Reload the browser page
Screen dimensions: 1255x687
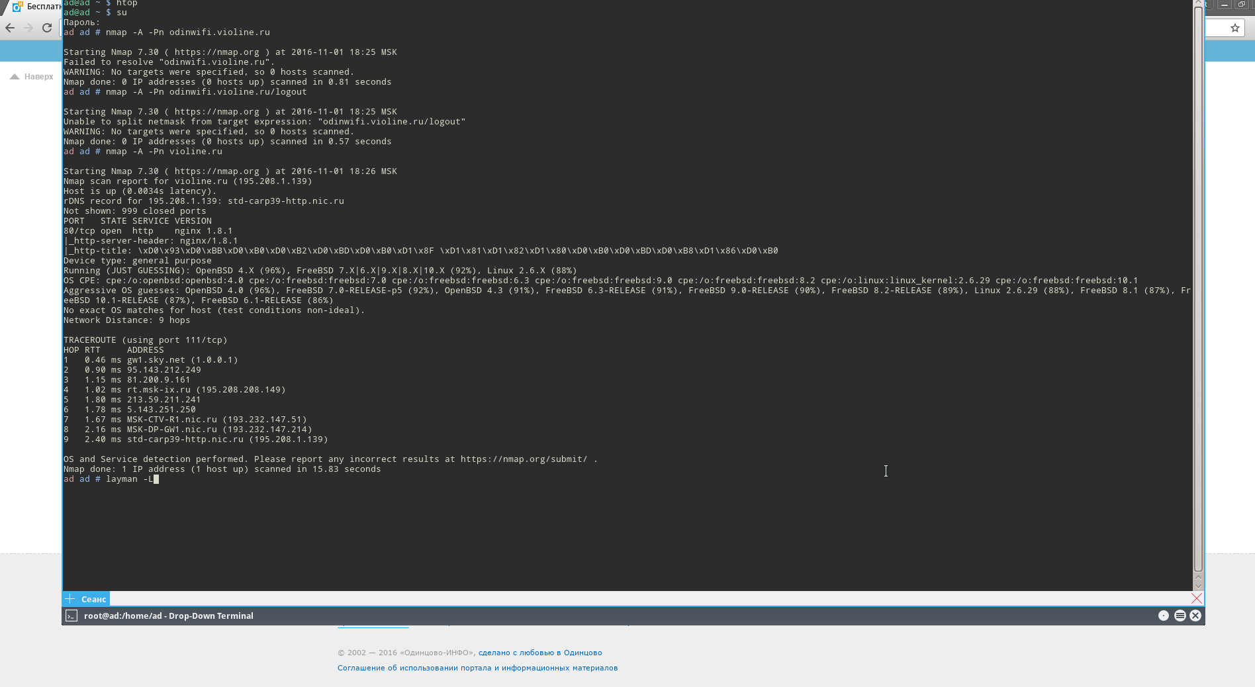(x=47, y=28)
